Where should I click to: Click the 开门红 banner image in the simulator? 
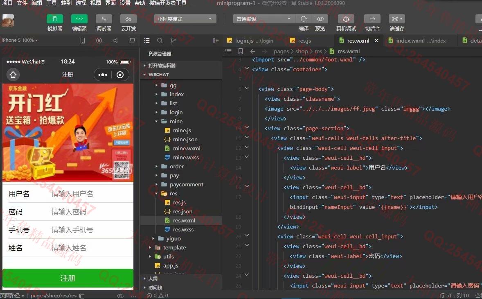pyautogui.click(x=68, y=133)
